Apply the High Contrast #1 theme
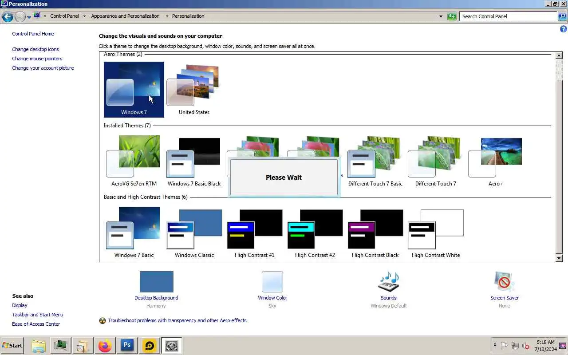The height and width of the screenshot is (355, 568). click(255, 233)
